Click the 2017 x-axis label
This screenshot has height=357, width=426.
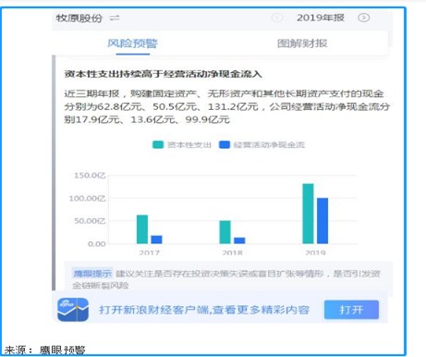[149, 252]
